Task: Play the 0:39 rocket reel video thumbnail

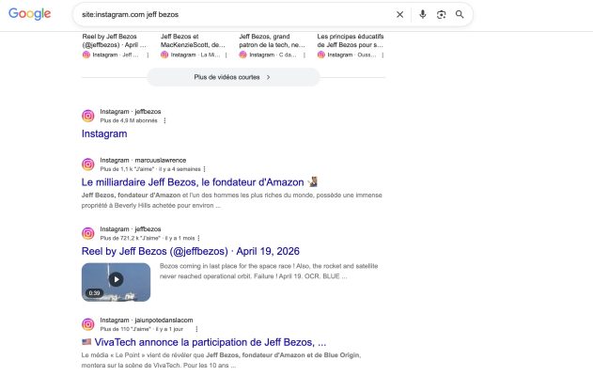Action: click(116, 282)
